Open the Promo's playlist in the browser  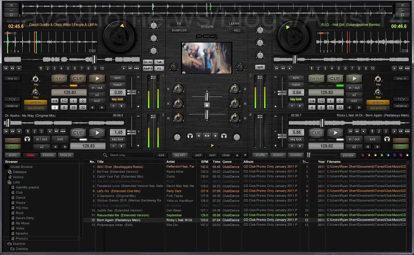[22, 238]
